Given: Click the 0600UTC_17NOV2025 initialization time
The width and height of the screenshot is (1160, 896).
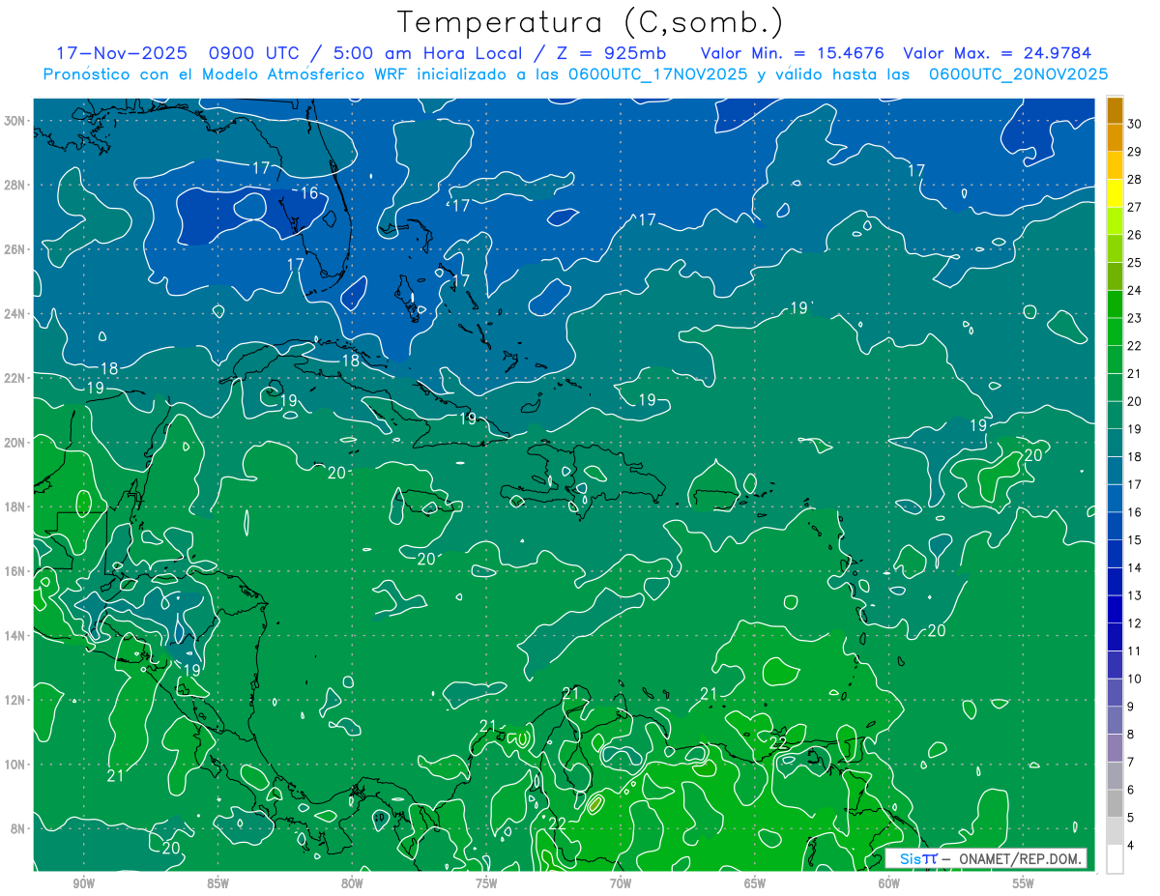Looking at the screenshot, I should click(x=658, y=74).
